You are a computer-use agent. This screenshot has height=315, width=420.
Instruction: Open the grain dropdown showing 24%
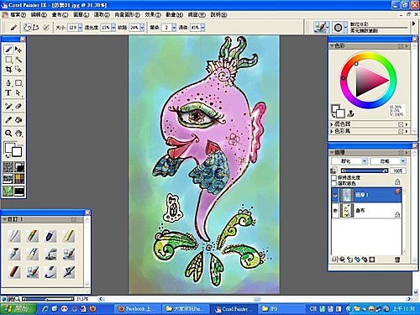142,28
